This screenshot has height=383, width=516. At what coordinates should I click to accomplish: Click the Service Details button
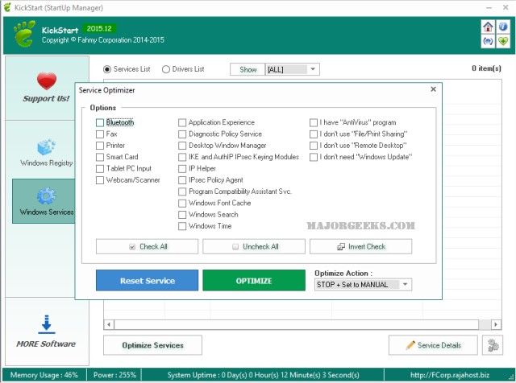pos(433,345)
